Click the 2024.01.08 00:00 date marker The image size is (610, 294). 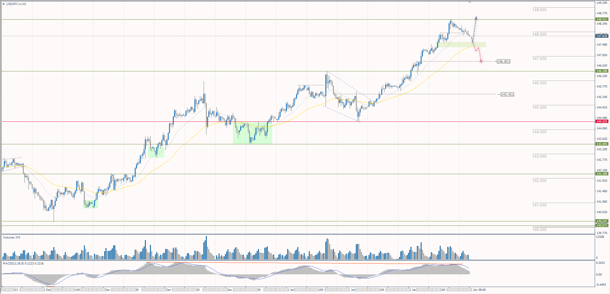(215, 290)
